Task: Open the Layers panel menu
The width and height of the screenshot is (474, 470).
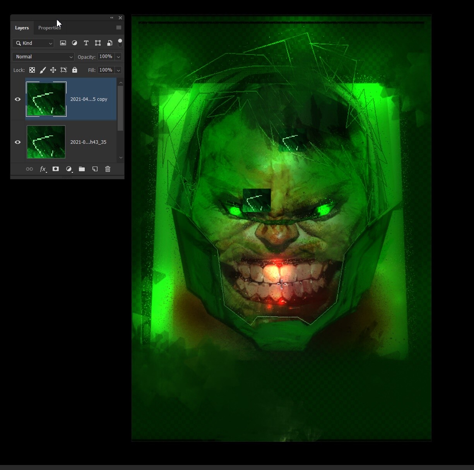Action: click(119, 27)
